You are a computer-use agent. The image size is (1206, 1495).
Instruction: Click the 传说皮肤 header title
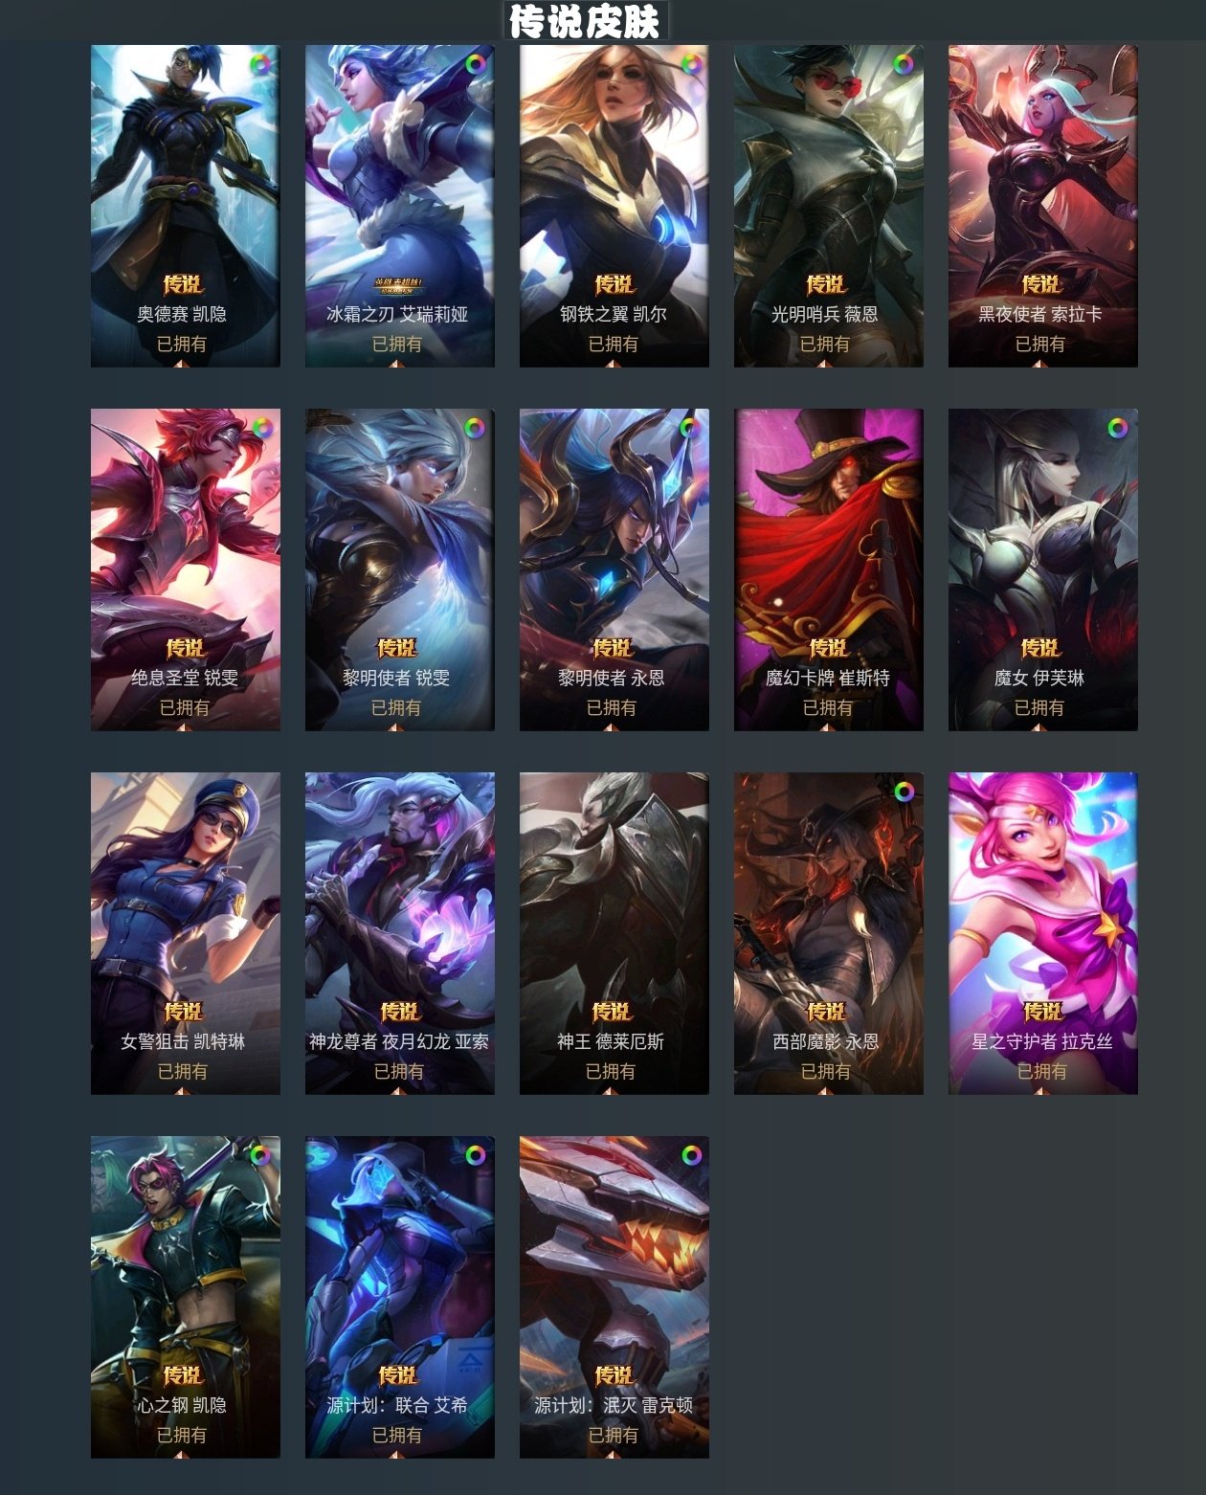click(585, 21)
